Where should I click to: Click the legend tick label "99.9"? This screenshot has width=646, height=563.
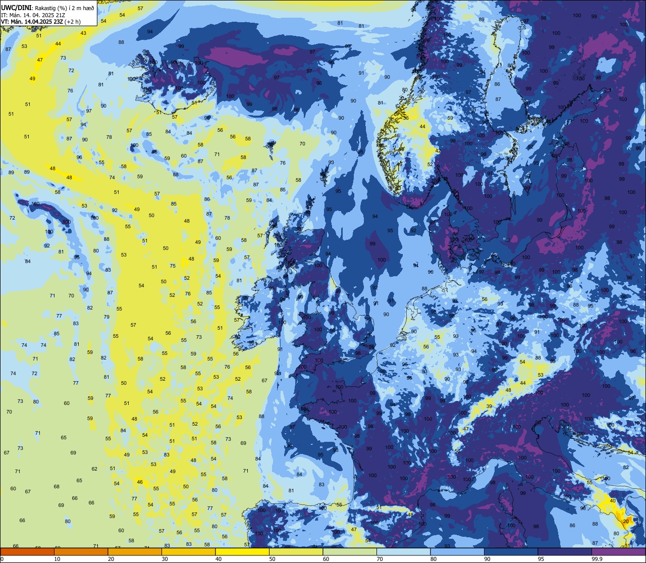[597, 559]
